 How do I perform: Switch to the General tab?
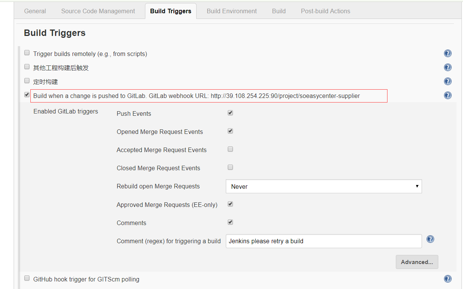(35, 11)
